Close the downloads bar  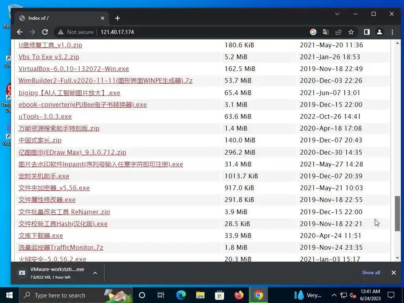[x=393, y=273]
